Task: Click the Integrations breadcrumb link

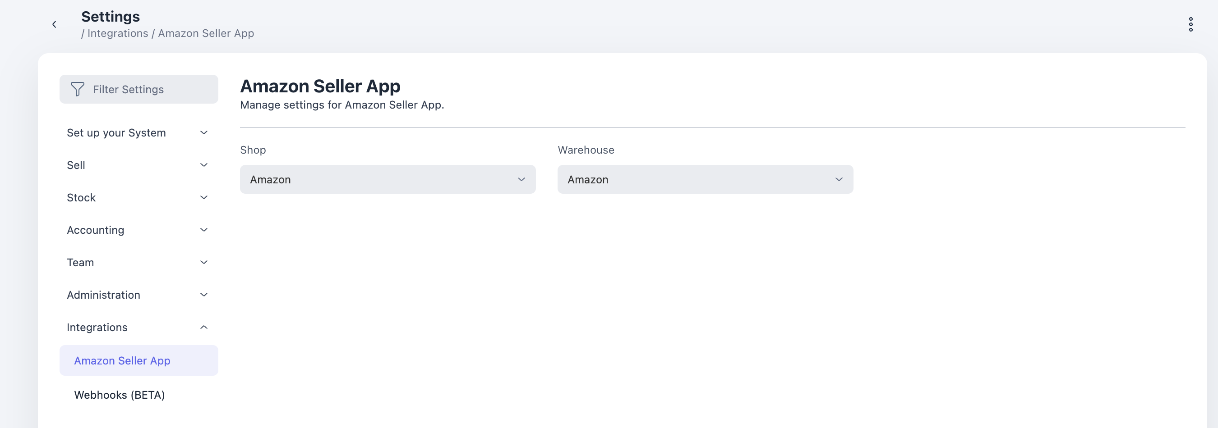Action: (x=118, y=33)
